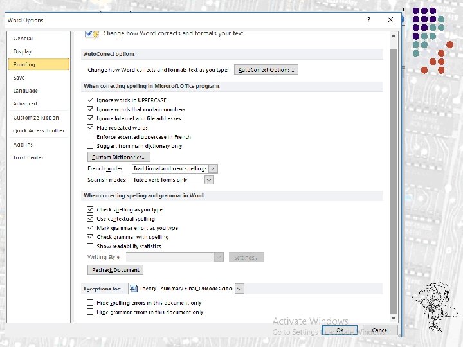Open the Trust Center category

[x=39, y=157]
